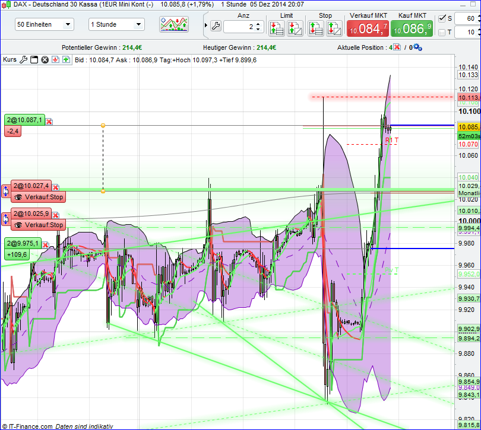
Task: Click the -2,4 loss label
Action: coord(13,132)
